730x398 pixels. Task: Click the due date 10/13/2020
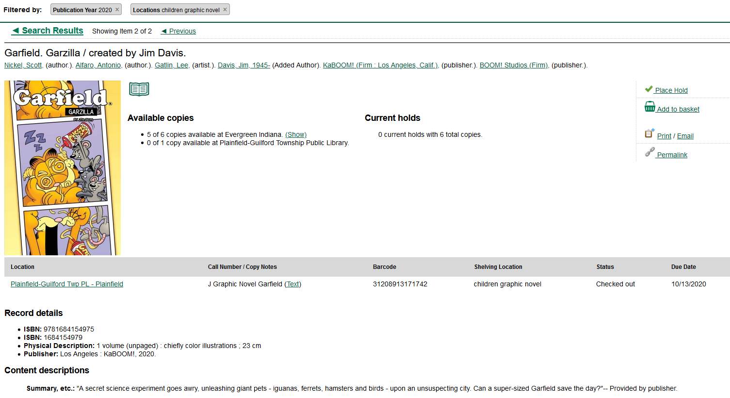point(689,284)
